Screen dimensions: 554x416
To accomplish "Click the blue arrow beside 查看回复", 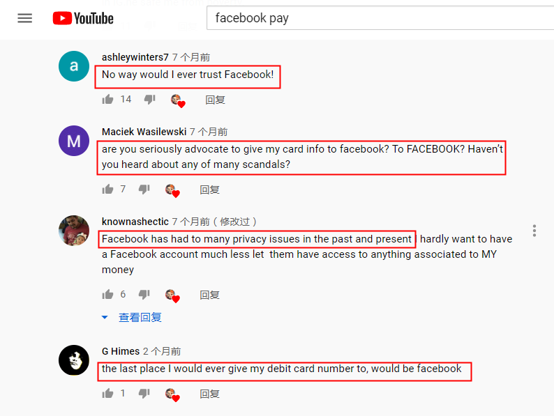I will click(x=105, y=317).
